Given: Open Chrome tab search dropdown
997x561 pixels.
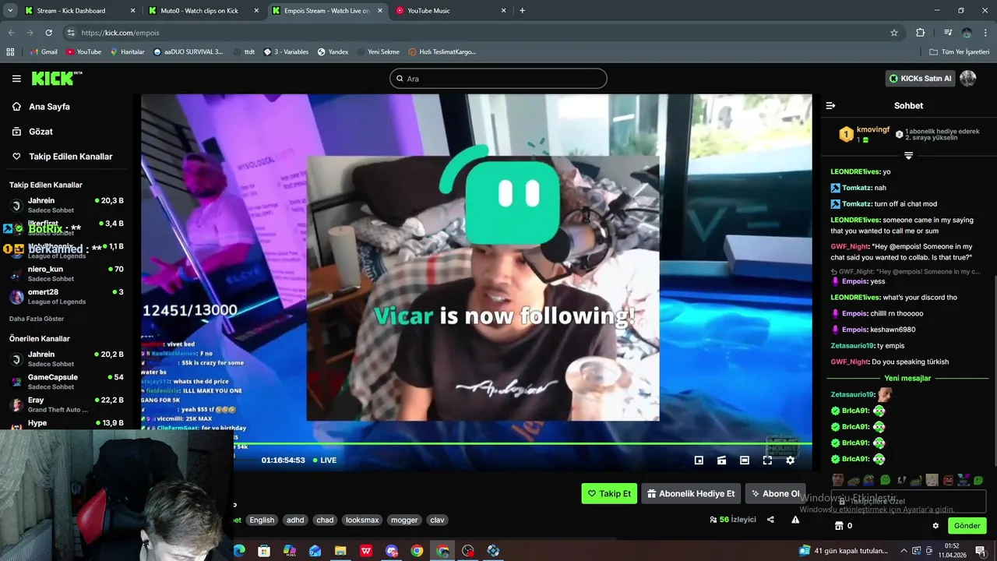Looking at the screenshot, I should [10, 11].
